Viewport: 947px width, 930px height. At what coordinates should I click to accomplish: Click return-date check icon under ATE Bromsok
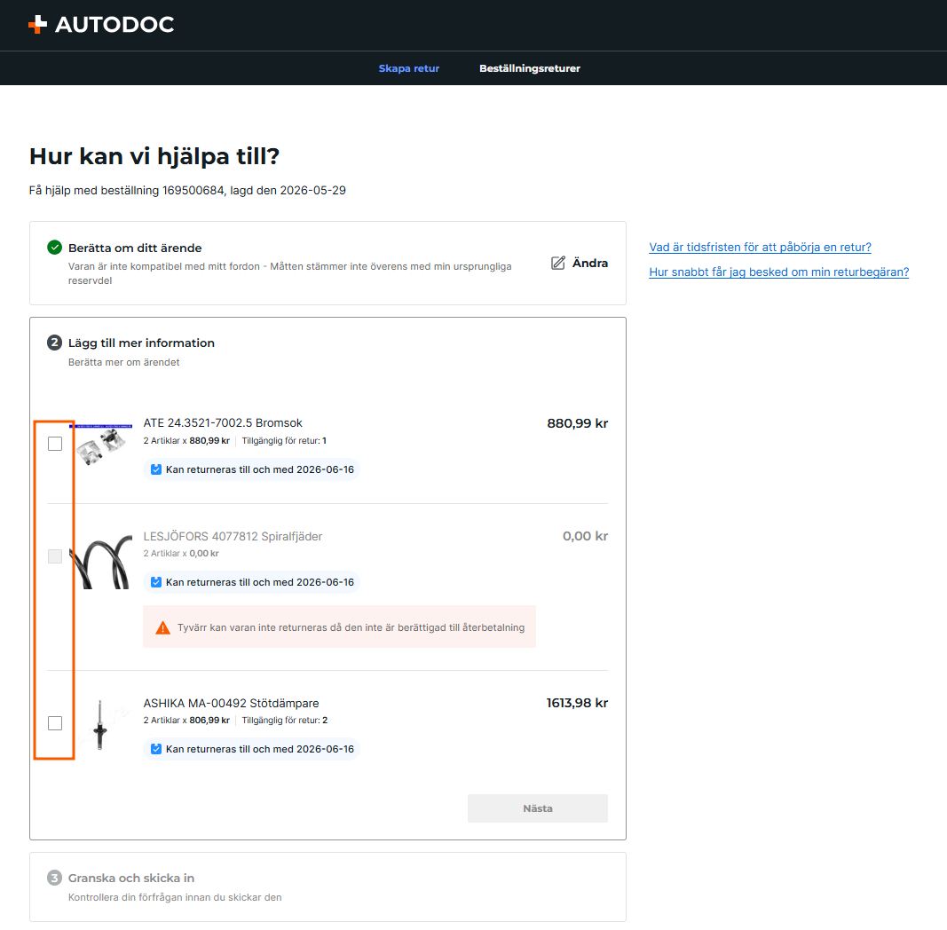pyautogui.click(x=156, y=469)
